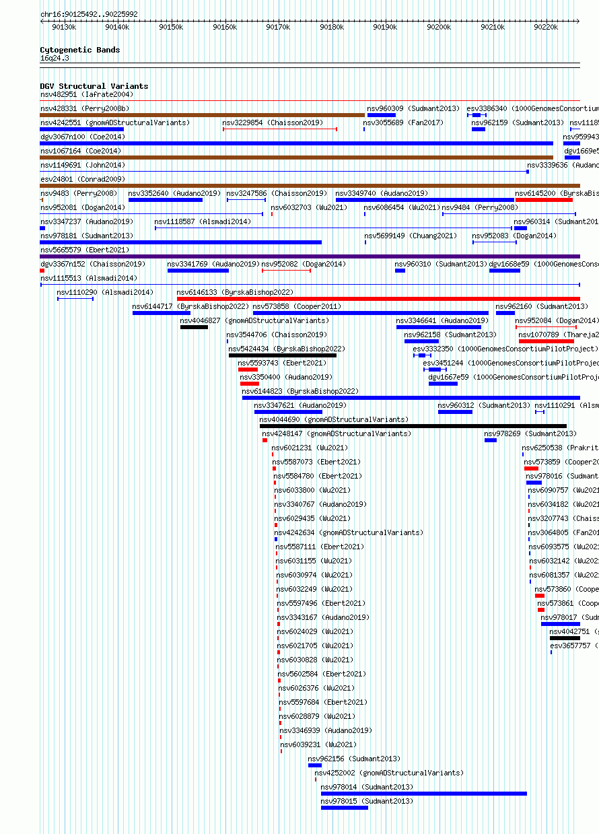Viewport: 599px width, 834px height.
Task: Click nsv5597496 (Ebert2021) label
Action: pyautogui.click(x=320, y=603)
